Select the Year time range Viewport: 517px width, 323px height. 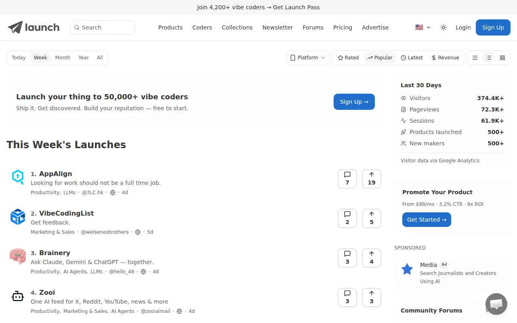click(x=84, y=58)
